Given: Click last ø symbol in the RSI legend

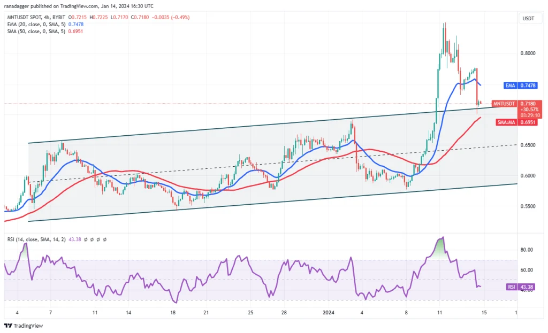Looking at the screenshot, I should pyautogui.click(x=105, y=239).
